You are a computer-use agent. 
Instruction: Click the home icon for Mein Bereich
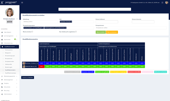click(x=2, y=32)
